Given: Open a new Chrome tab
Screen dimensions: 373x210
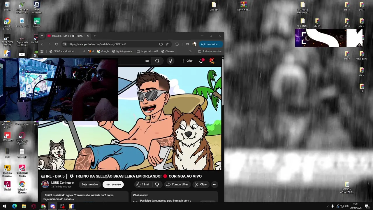Looking at the screenshot, I should (x=95, y=36).
